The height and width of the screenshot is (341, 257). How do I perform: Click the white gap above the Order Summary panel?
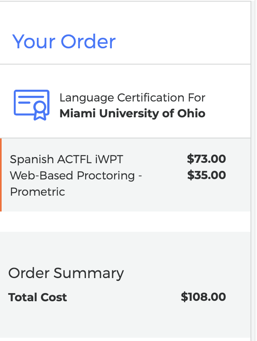125,221
